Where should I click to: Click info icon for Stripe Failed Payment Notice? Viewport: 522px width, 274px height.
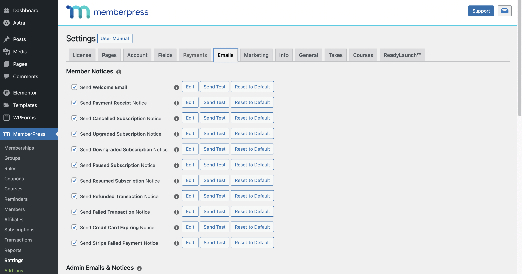pyautogui.click(x=176, y=243)
